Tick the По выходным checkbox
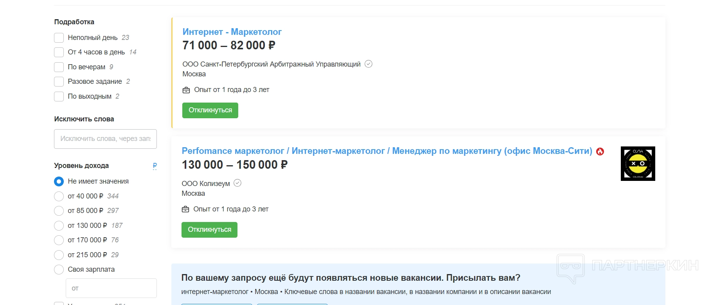 59,96
